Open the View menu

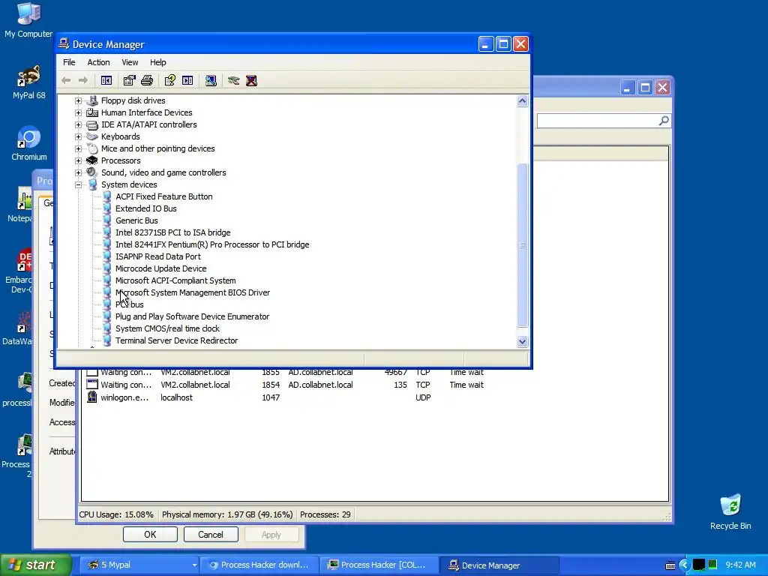130,62
